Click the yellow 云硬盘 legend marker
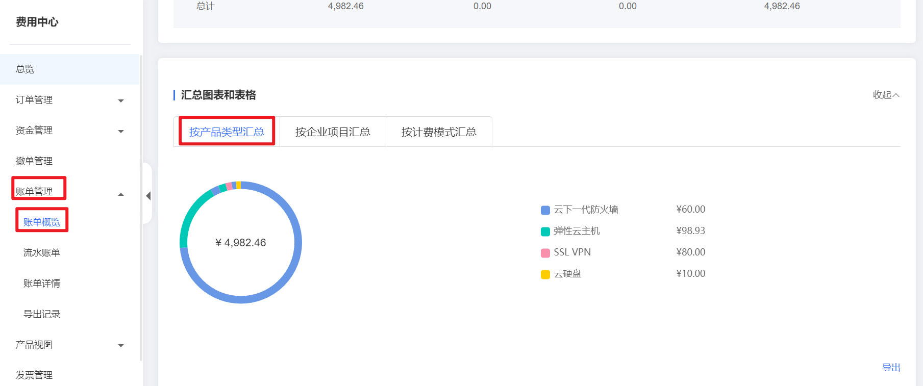 (x=545, y=274)
